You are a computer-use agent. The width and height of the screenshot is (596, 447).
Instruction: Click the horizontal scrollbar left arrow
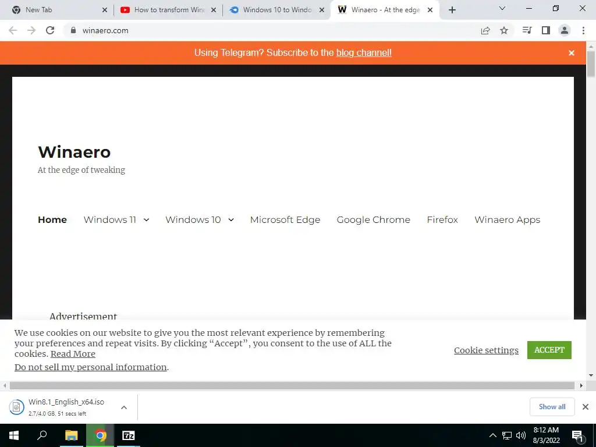click(5, 385)
